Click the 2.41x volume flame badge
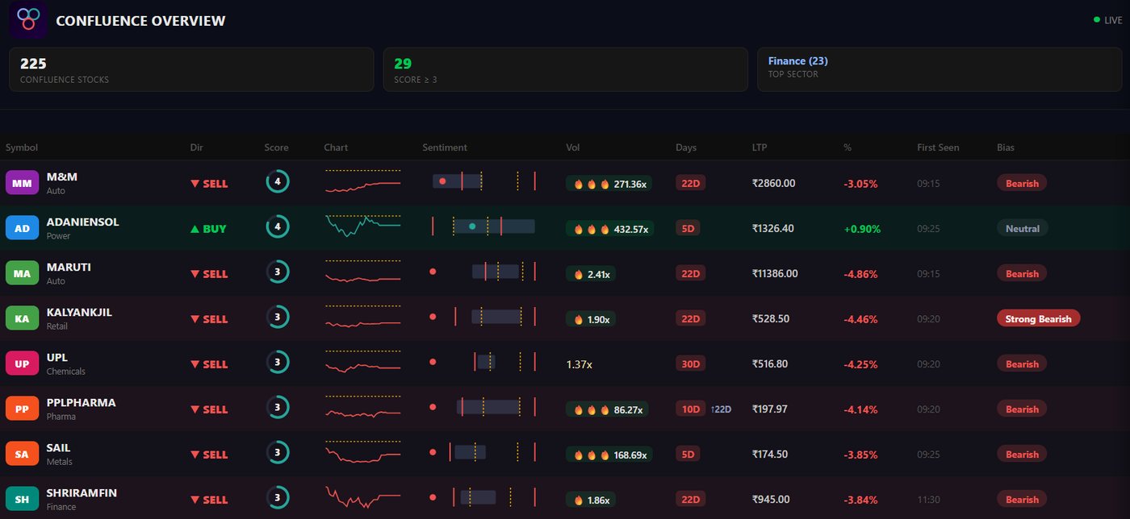Screen dimensions: 1130x519 coord(591,274)
